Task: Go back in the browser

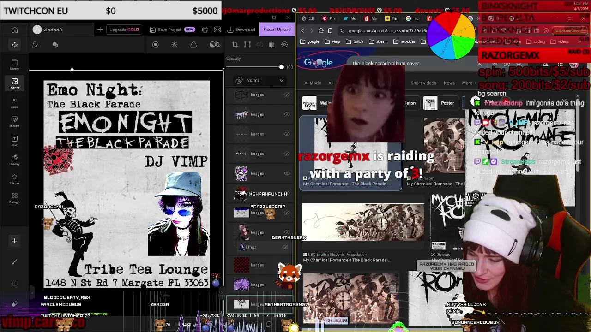Action: [x=302, y=31]
